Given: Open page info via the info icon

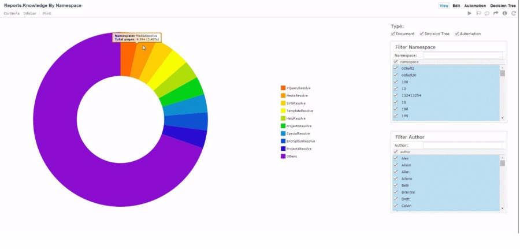Looking at the screenshot, I should (x=504, y=13).
